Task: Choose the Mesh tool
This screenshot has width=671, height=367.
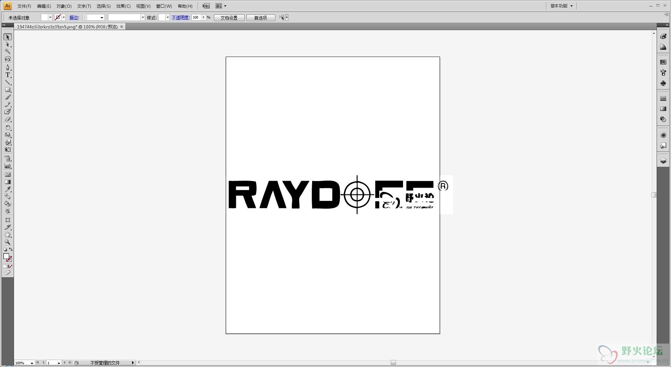Action: click(8, 174)
